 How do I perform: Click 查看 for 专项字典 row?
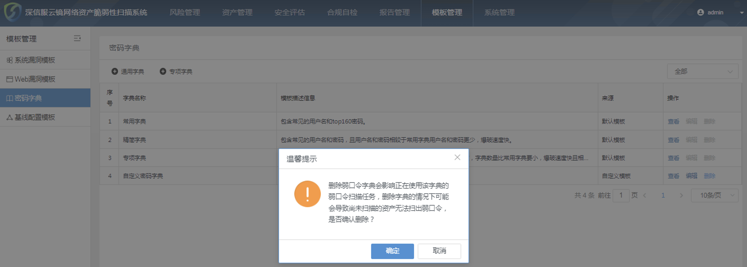(673, 158)
